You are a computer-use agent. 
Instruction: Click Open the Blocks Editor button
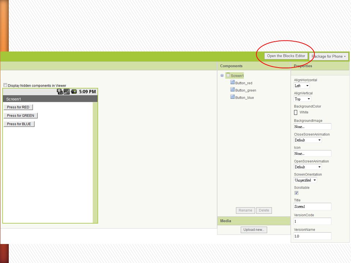286,56
